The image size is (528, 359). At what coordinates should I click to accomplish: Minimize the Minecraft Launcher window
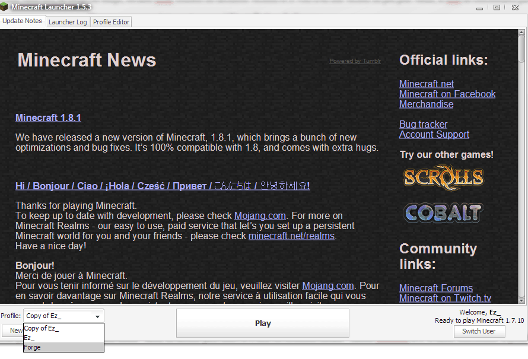pos(480,8)
